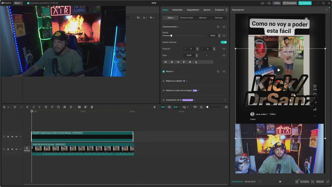Adjust the Escala slider handle
Screen dimensions: 332x187
coord(171,36)
